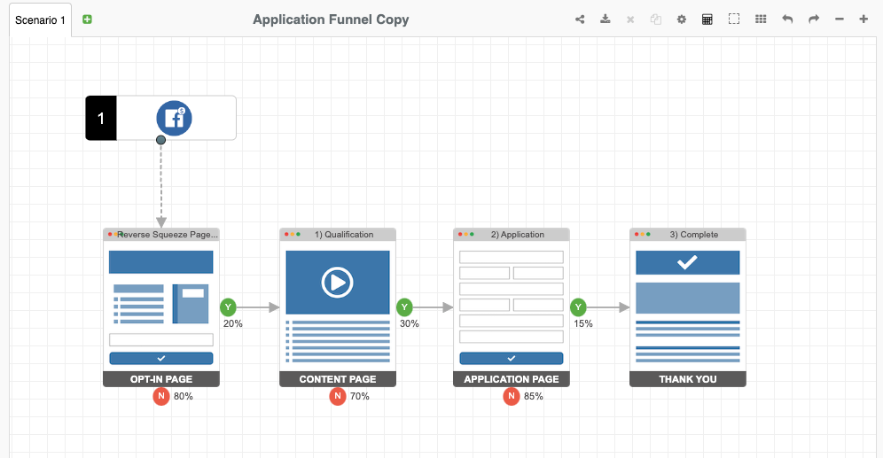Zoom out with the minus icon

839,19
